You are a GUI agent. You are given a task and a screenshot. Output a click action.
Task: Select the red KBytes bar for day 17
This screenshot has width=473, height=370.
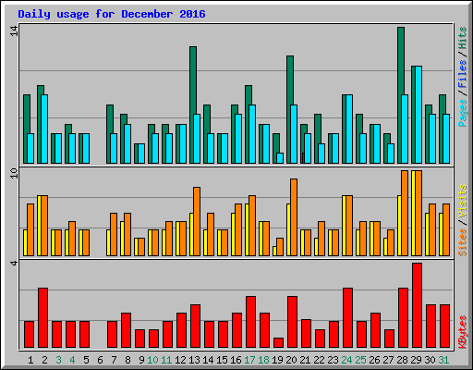click(x=250, y=322)
